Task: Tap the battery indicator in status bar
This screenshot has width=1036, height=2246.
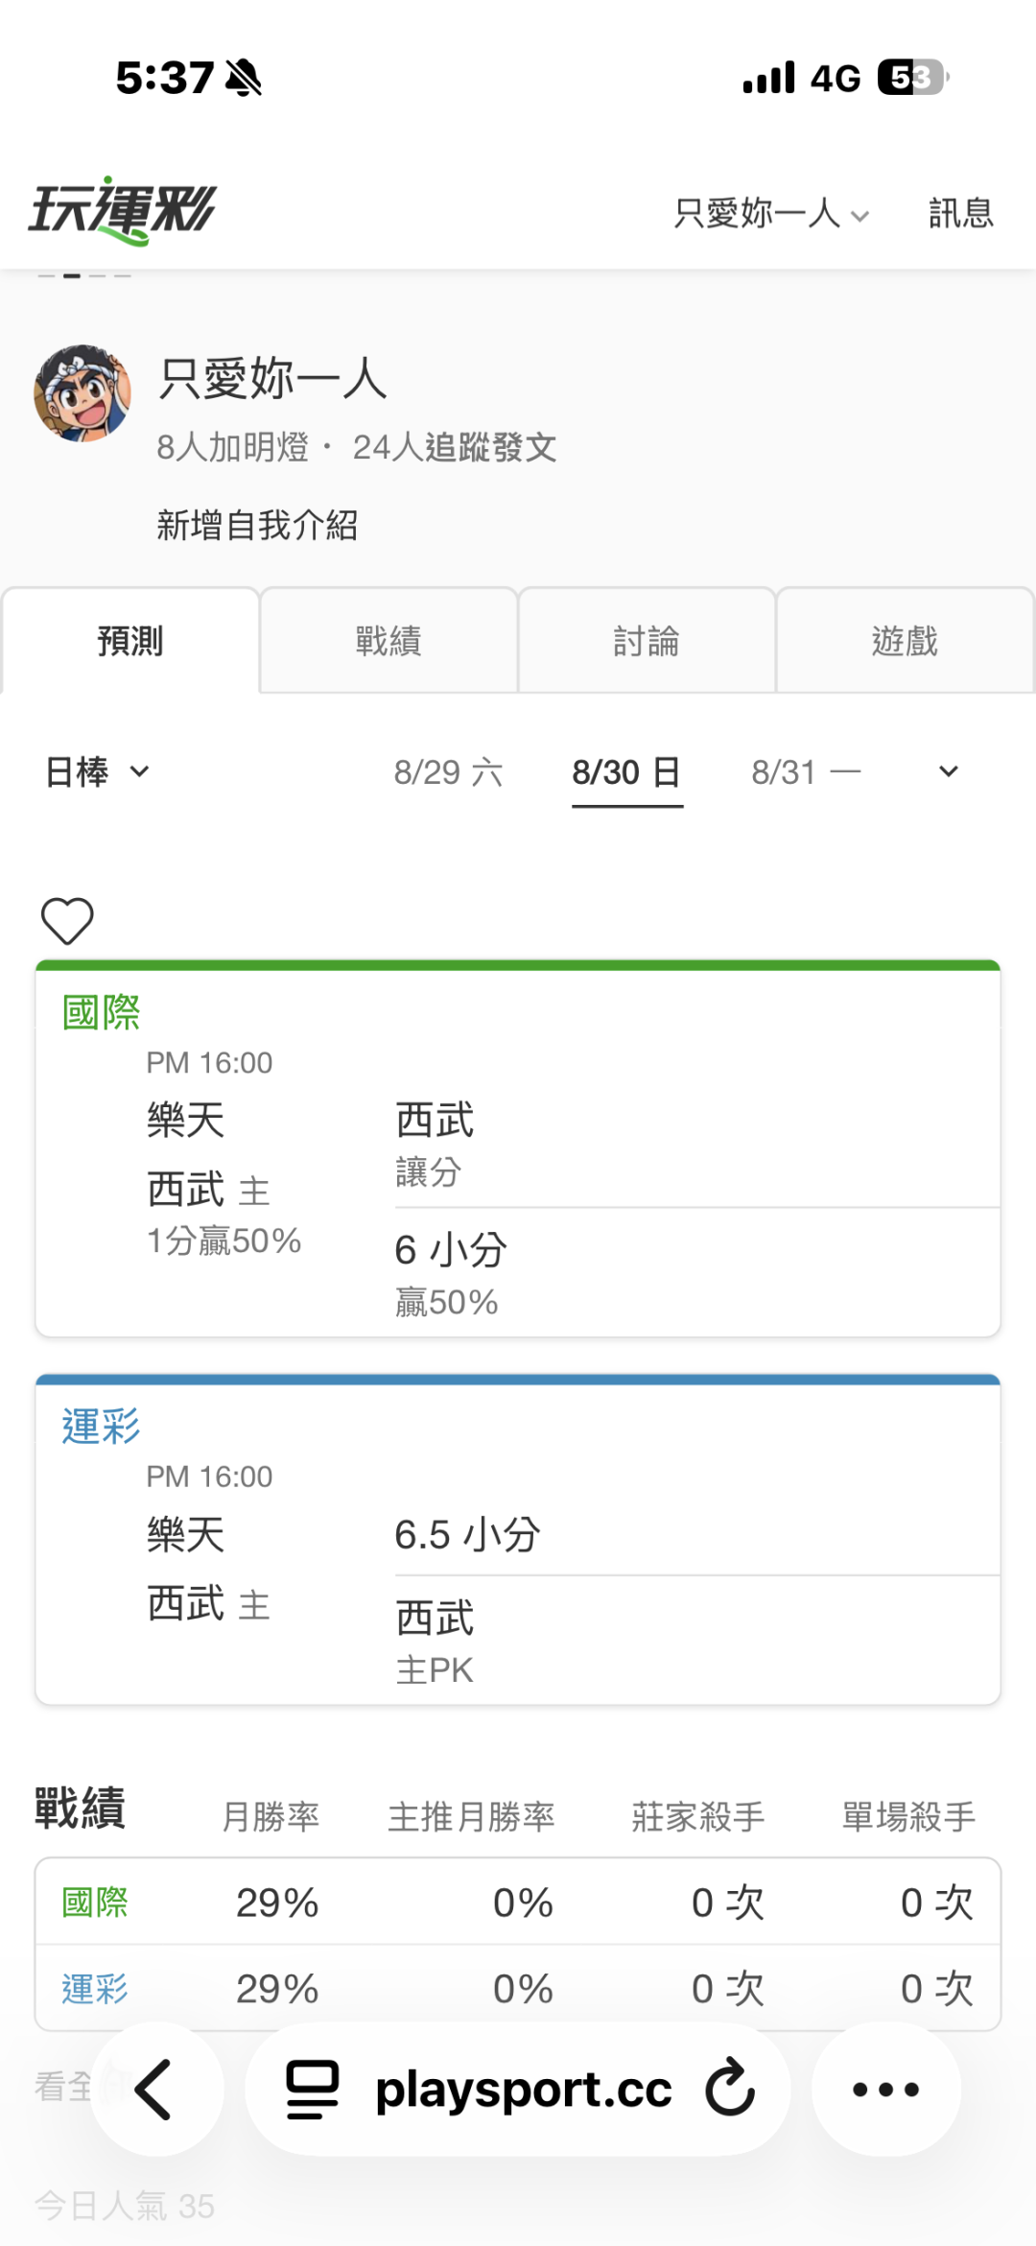Action: (912, 78)
